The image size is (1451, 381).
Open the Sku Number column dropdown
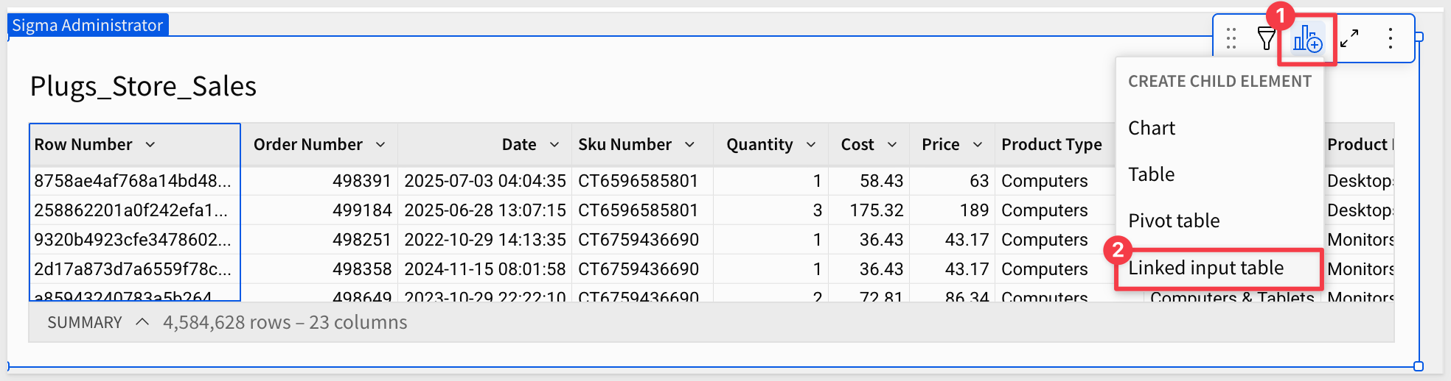689,145
